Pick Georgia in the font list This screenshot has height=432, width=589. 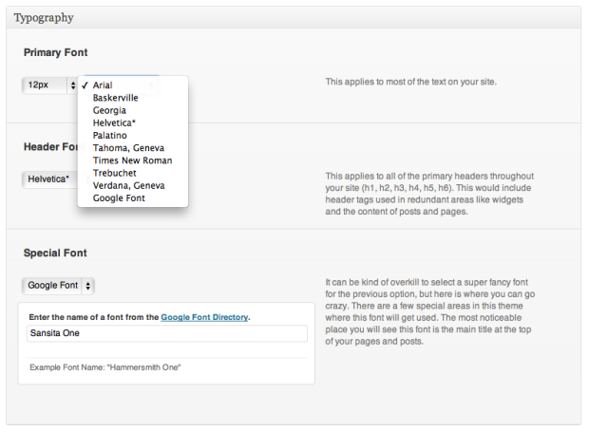click(x=109, y=110)
